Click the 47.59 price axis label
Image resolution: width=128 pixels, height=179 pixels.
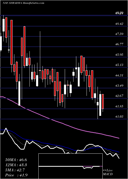tap(119, 34)
